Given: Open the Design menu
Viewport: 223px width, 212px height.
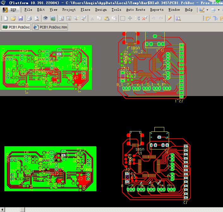Looking at the screenshot, I should 101,10.
